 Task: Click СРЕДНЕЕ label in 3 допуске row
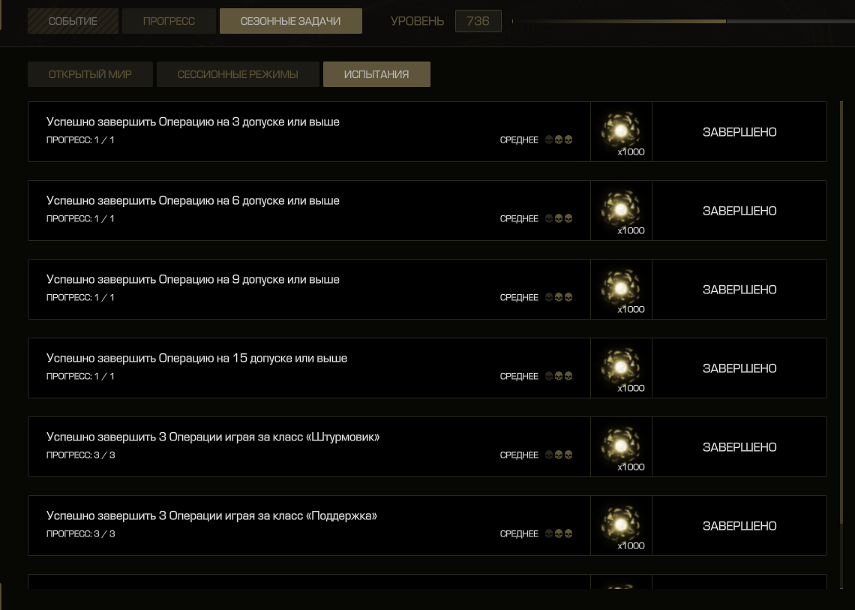[519, 140]
